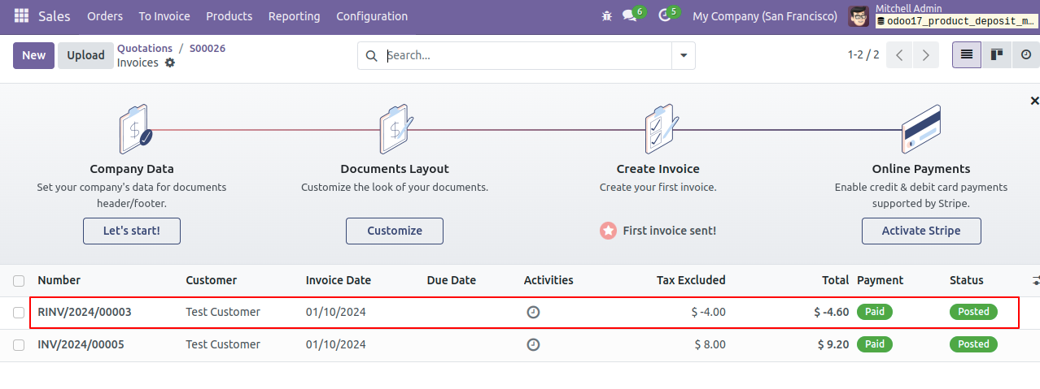Select the INV/2024/00005 row checkbox

[19, 345]
